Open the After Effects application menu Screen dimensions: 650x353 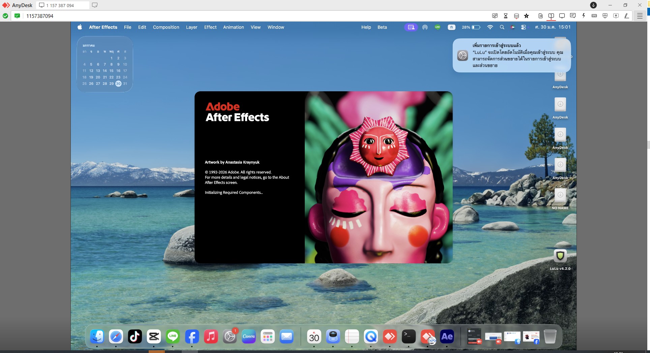tap(103, 27)
